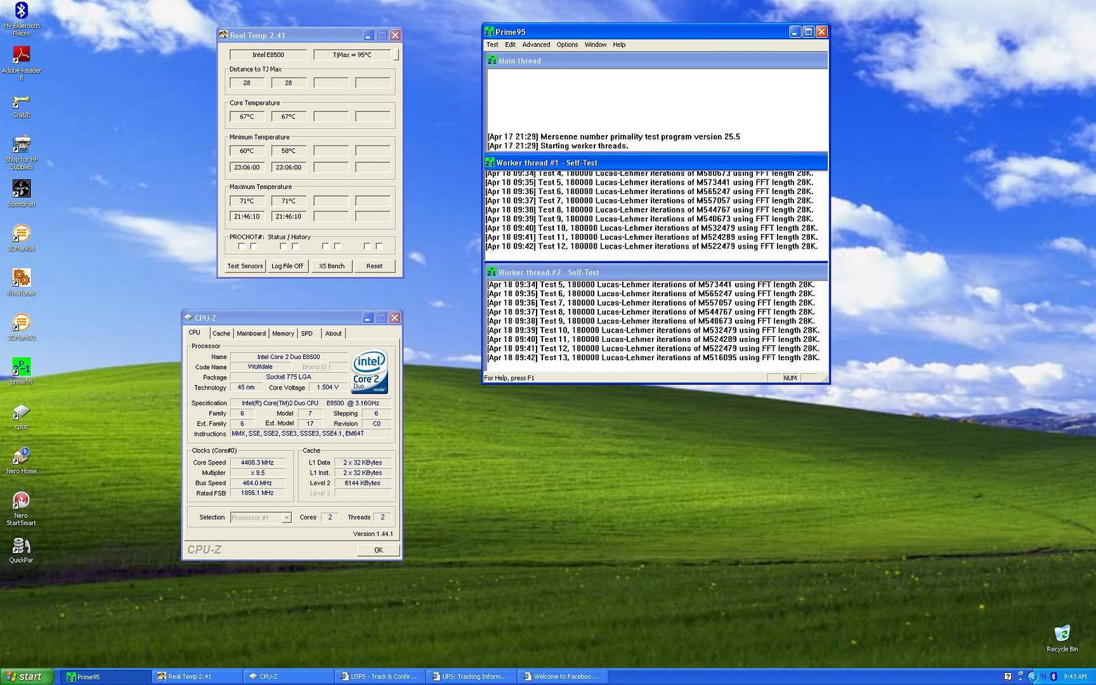This screenshot has width=1096, height=685.
Task: Click the language bar help tray icon
Action: point(1008,677)
